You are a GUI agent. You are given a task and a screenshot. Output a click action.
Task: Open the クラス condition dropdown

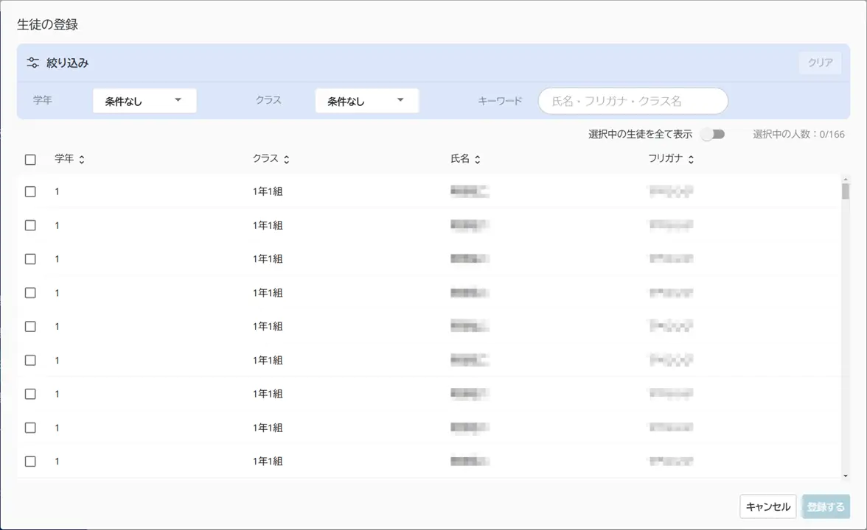pos(366,101)
